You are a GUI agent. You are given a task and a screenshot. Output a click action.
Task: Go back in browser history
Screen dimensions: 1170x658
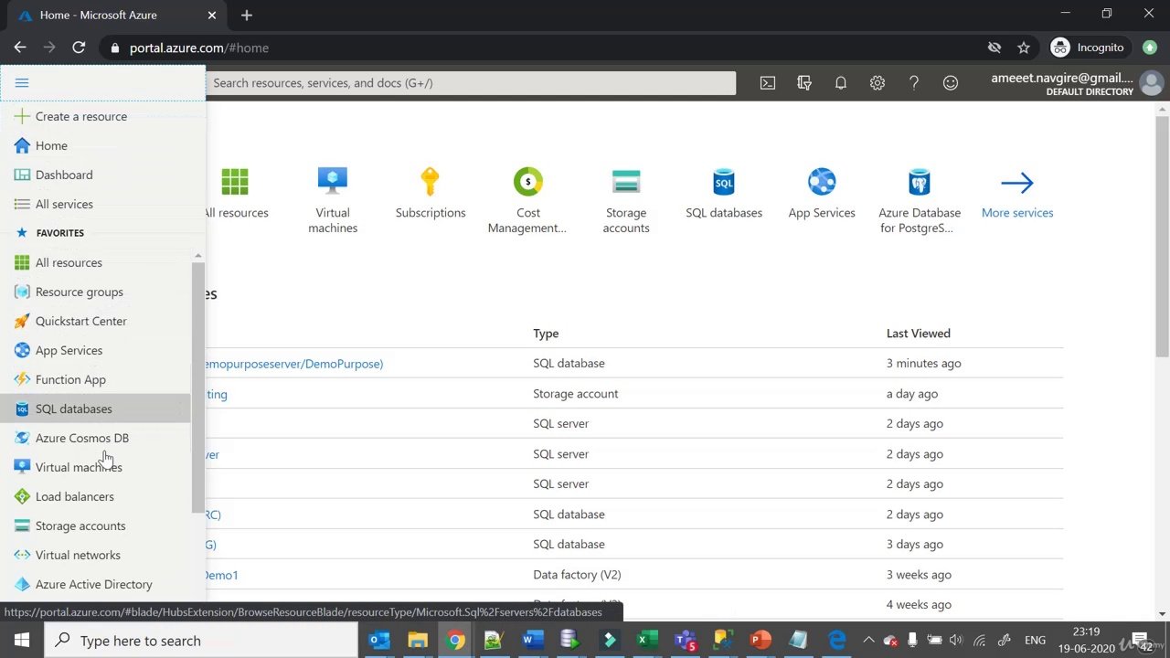click(x=20, y=48)
